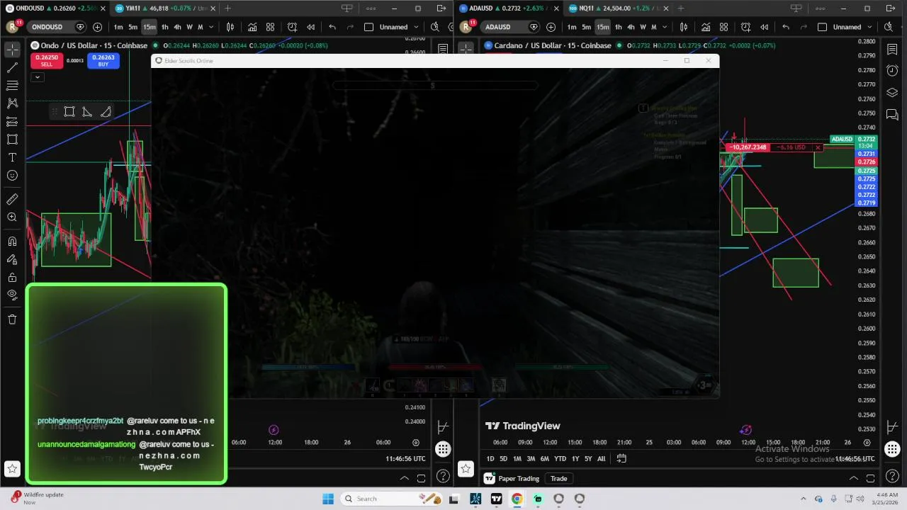Open indicator templates in ONDOUSD window
This screenshot has height=510, width=907.
pyautogui.click(x=270, y=27)
